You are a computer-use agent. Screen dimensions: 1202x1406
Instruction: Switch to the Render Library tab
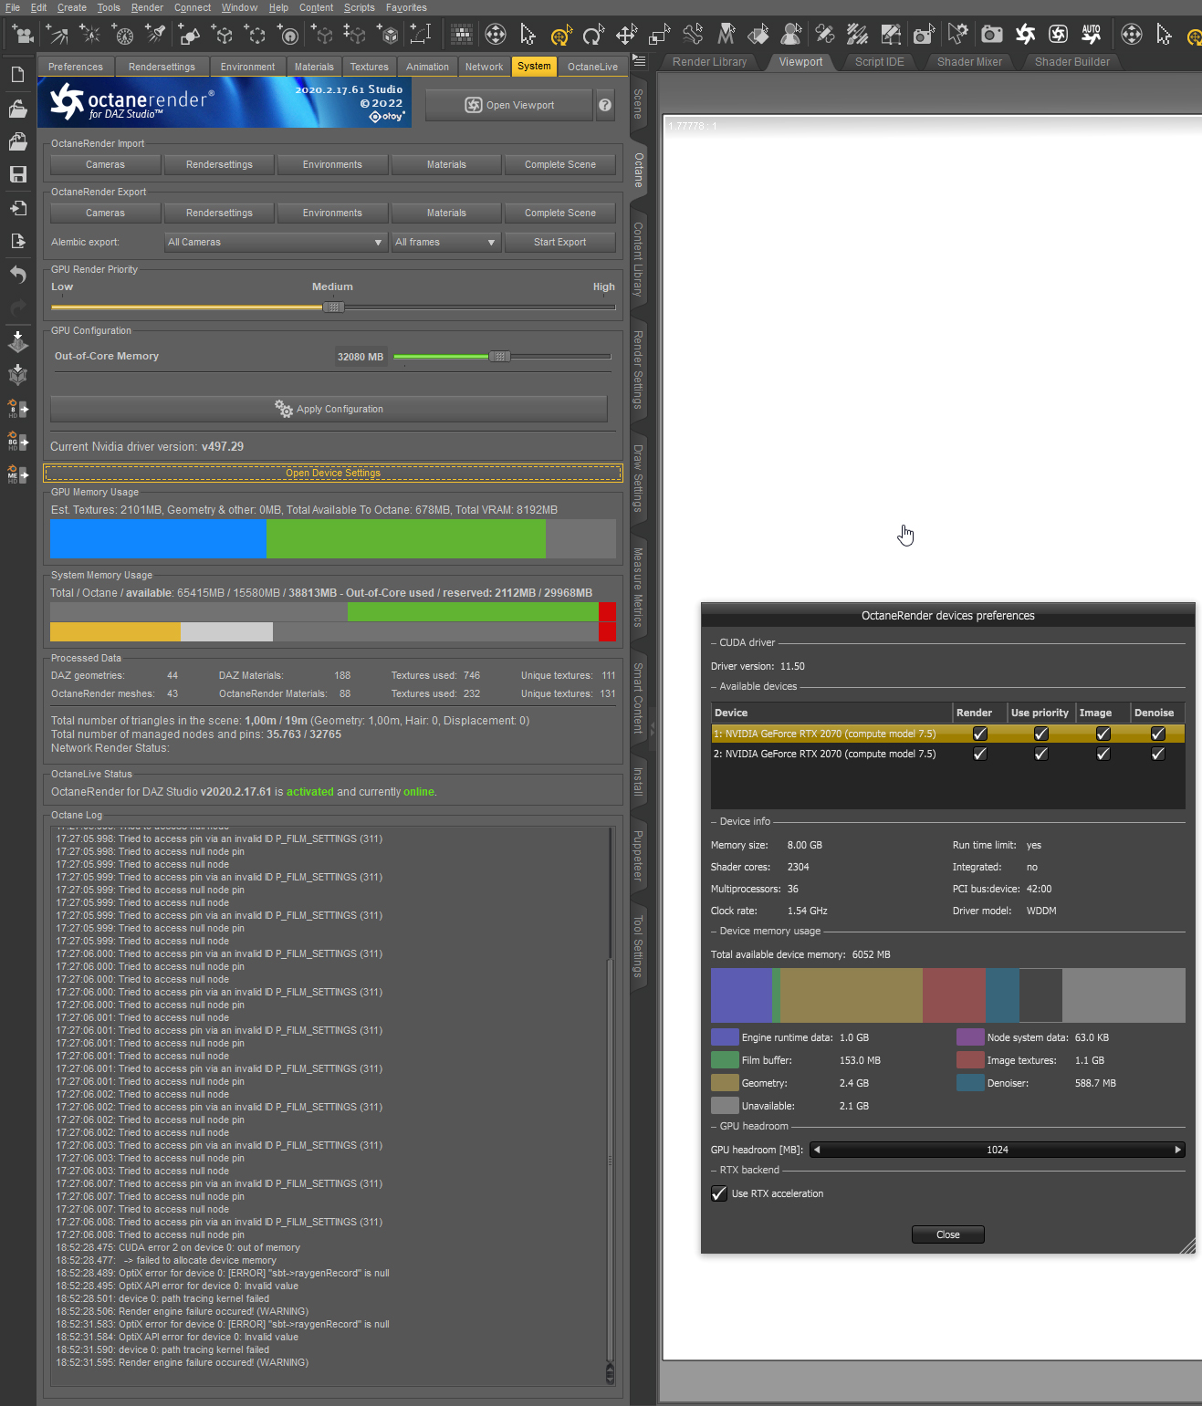[709, 62]
